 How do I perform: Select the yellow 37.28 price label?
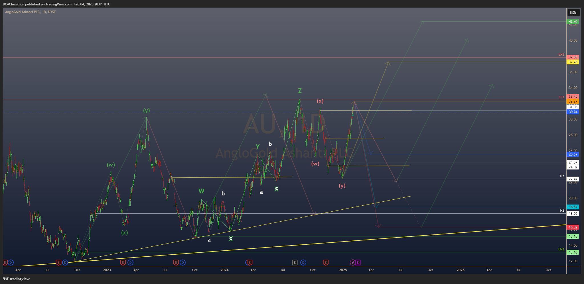(x=573, y=62)
